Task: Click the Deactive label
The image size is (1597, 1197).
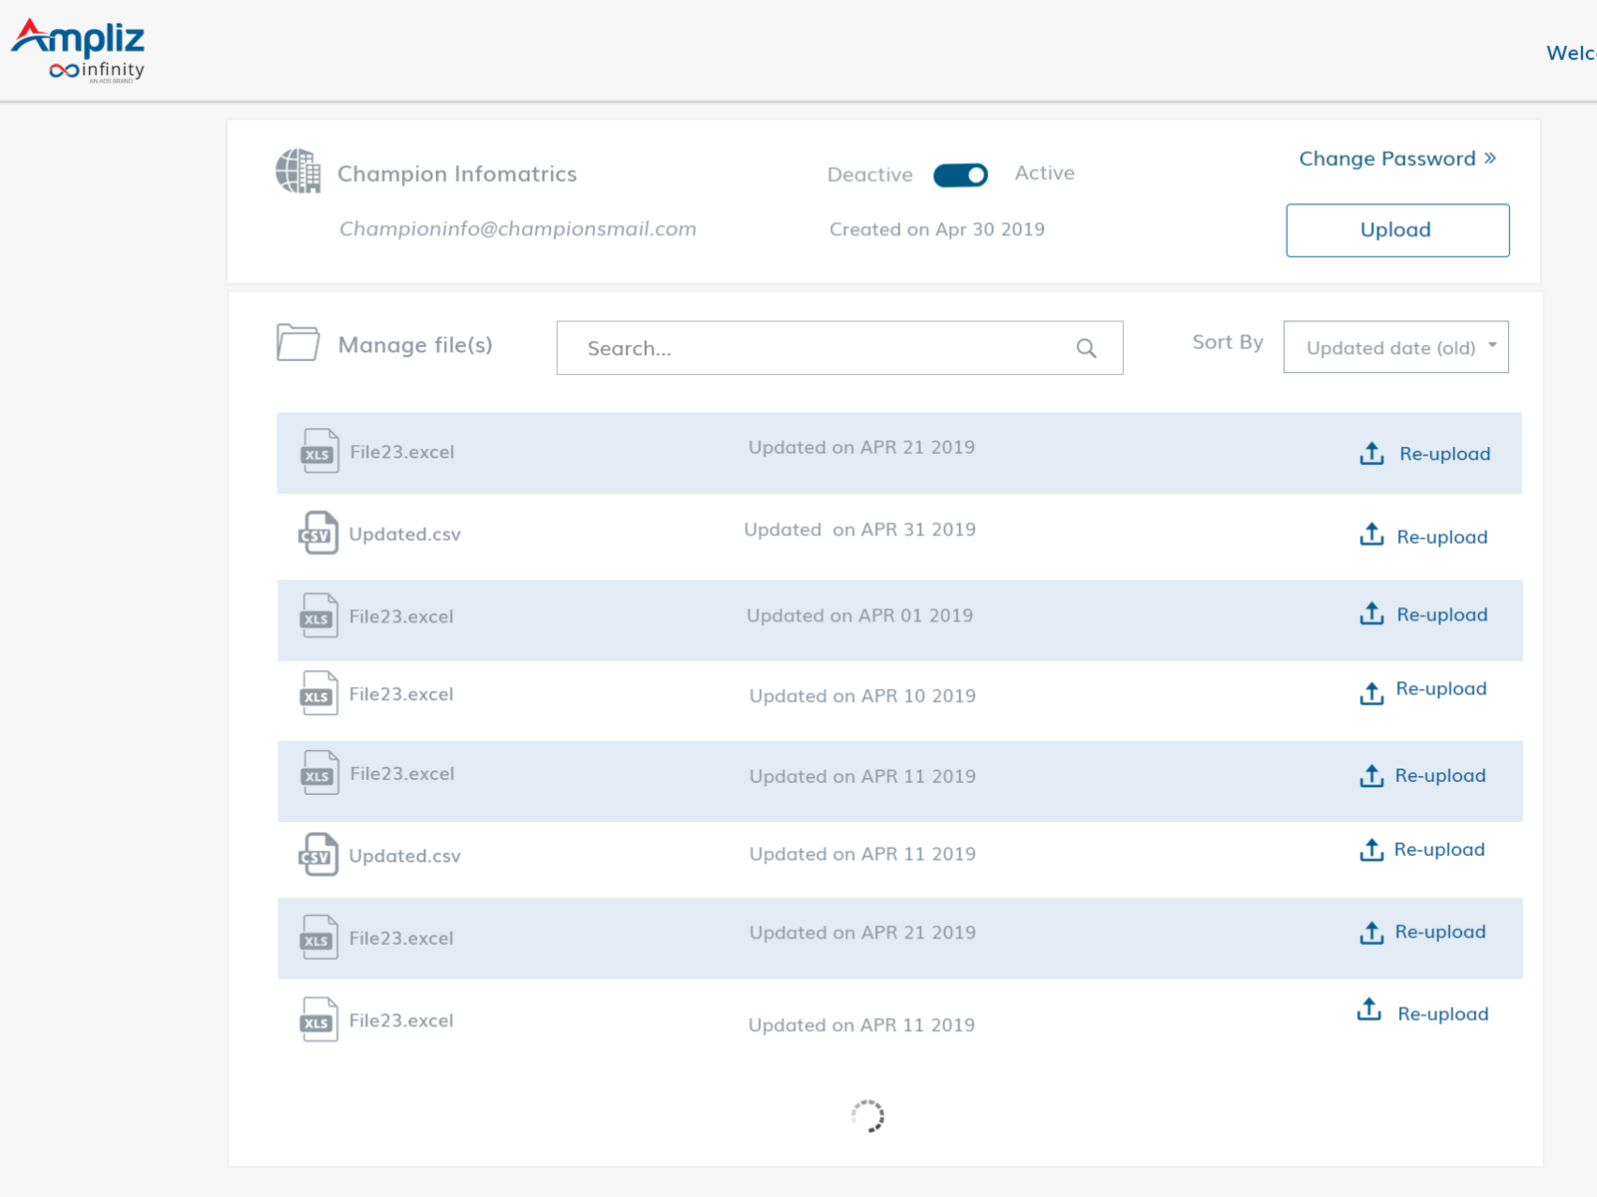Action: click(868, 174)
